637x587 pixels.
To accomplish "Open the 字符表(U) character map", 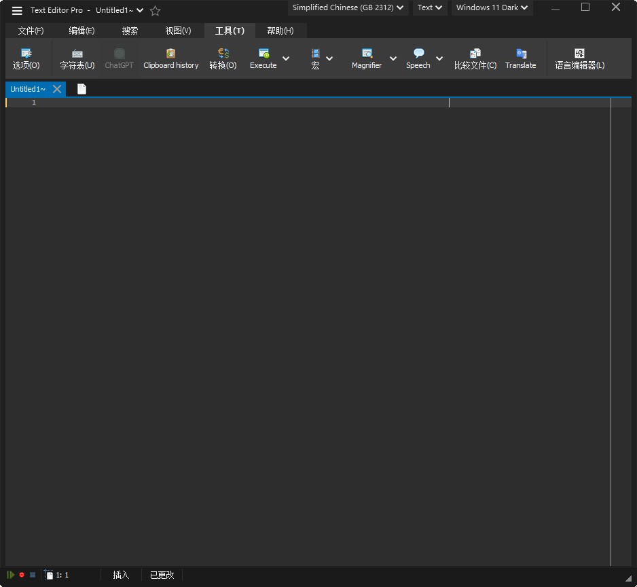I will pyautogui.click(x=77, y=59).
